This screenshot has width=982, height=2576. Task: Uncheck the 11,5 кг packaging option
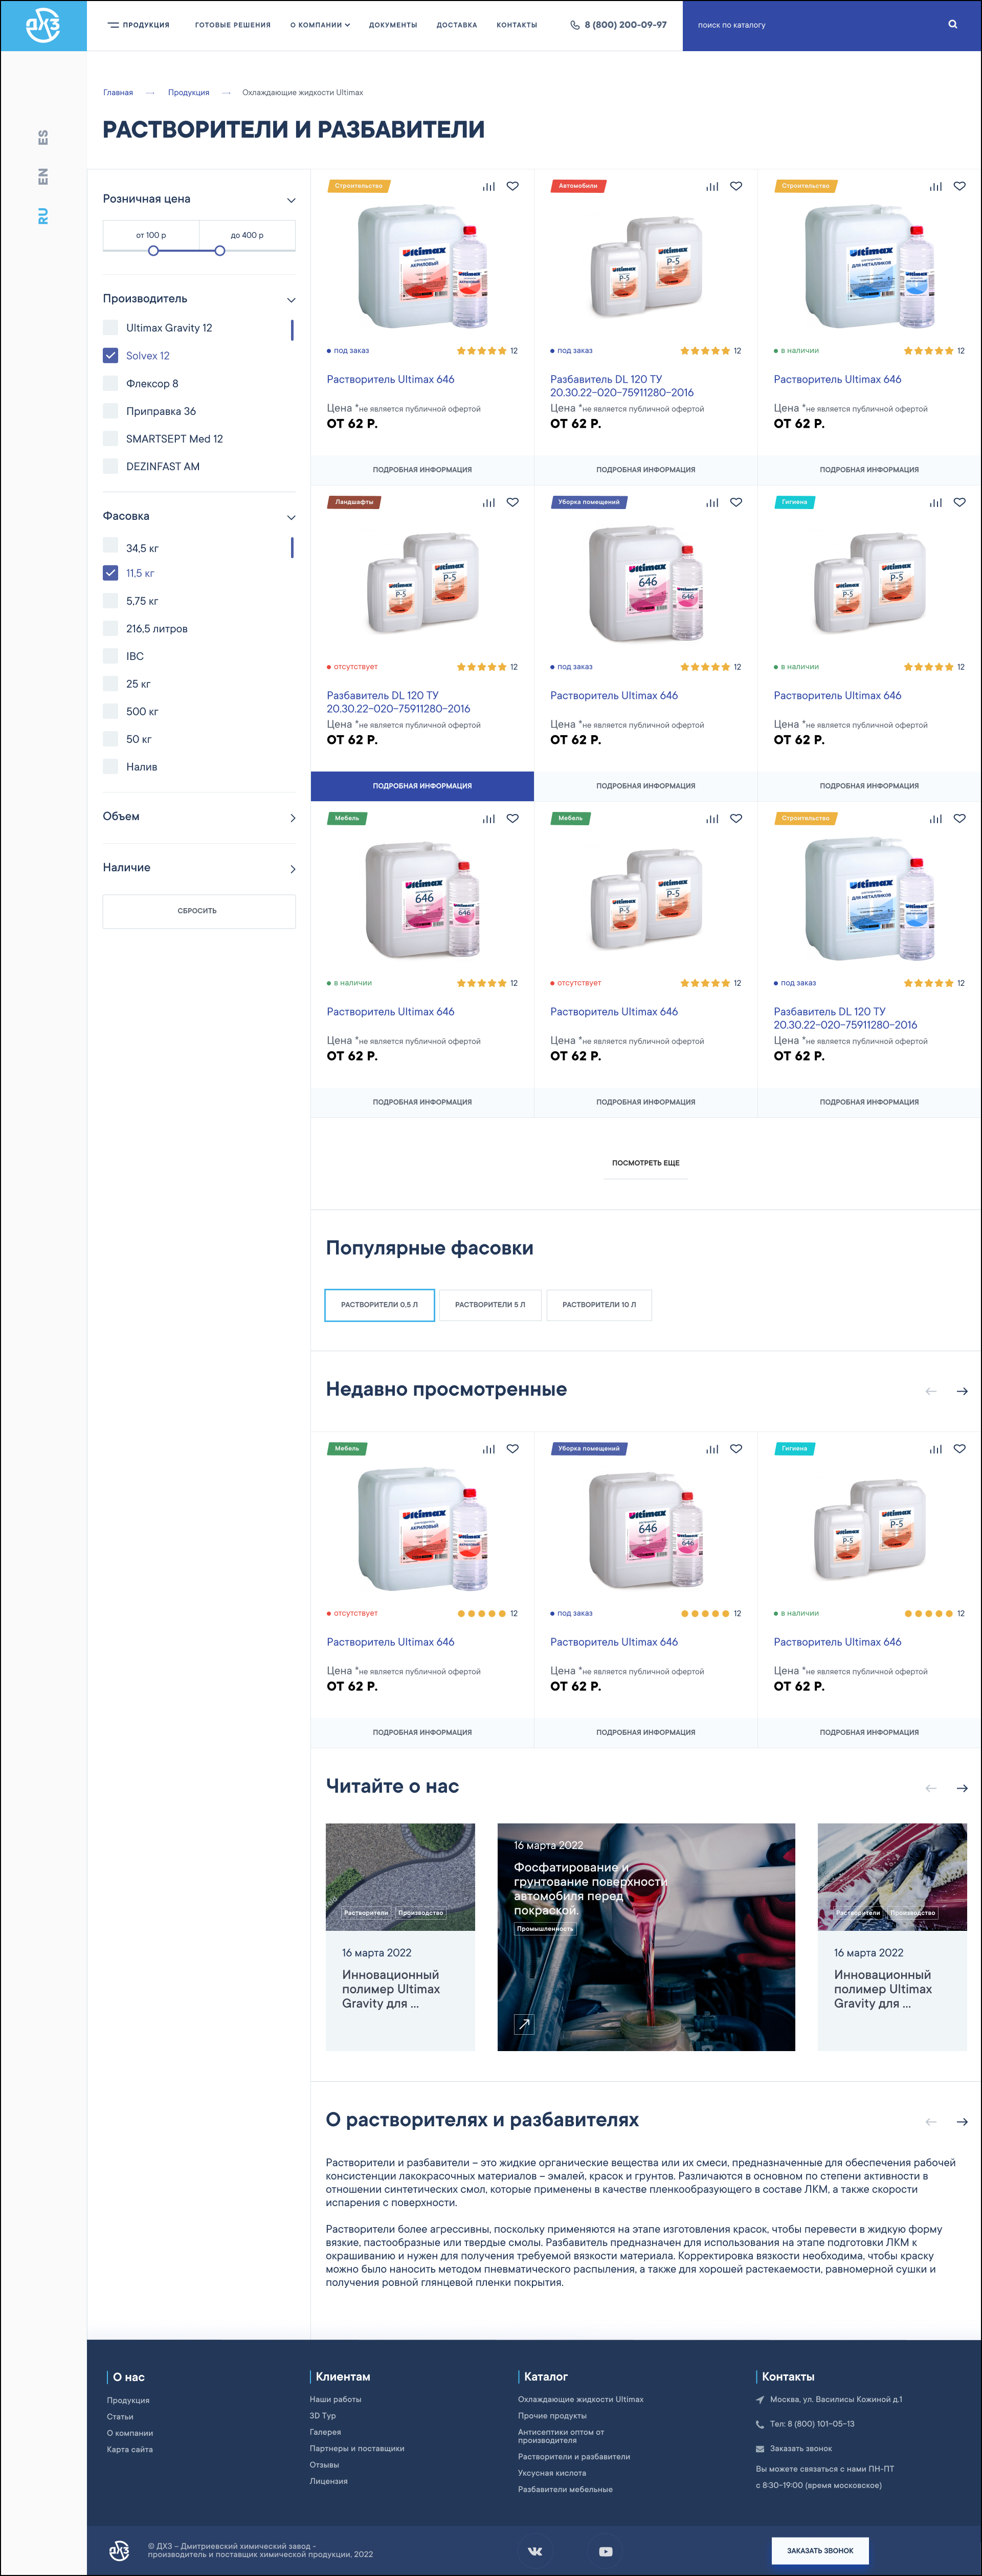tap(111, 573)
